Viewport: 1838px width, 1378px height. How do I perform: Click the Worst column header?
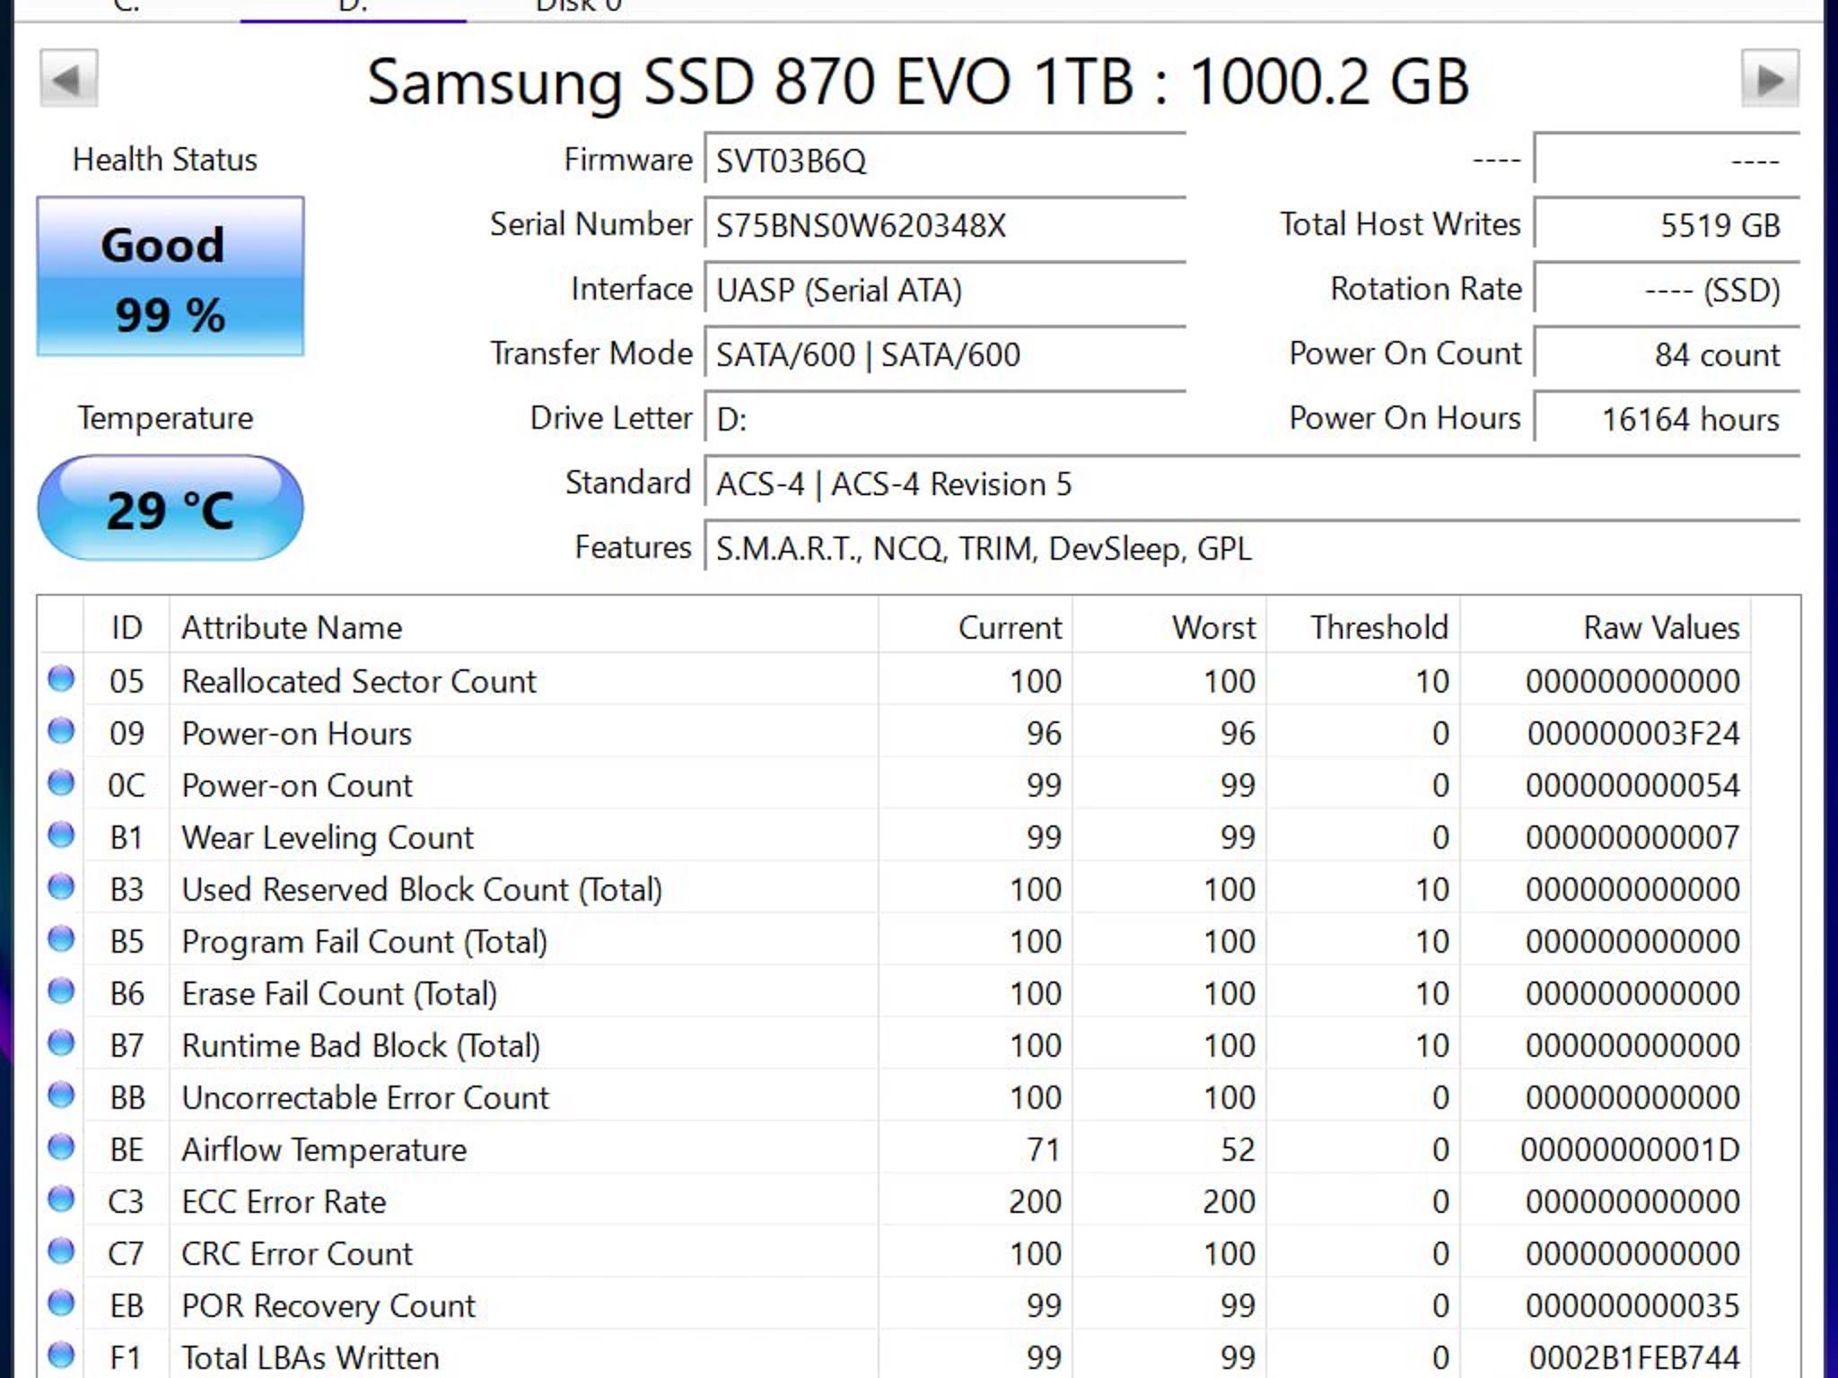[1169, 627]
